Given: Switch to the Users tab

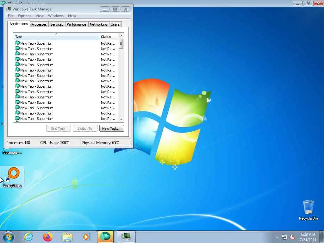Looking at the screenshot, I should point(115,24).
